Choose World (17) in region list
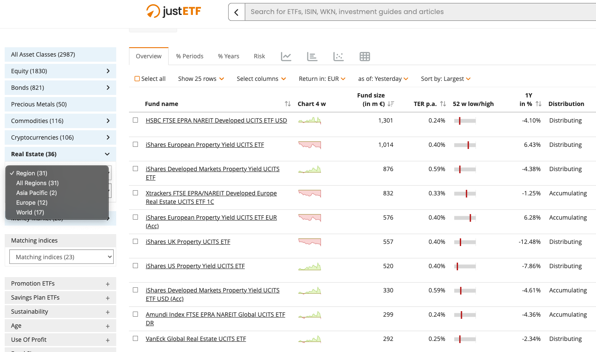This screenshot has width=596, height=352. click(x=57, y=212)
